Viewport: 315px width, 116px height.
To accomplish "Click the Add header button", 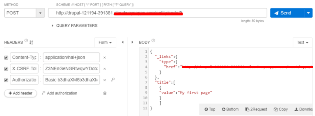I will point(20,93).
